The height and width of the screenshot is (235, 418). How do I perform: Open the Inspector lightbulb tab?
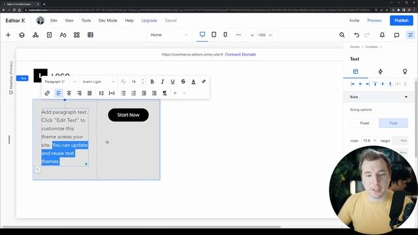pyautogui.click(x=405, y=71)
